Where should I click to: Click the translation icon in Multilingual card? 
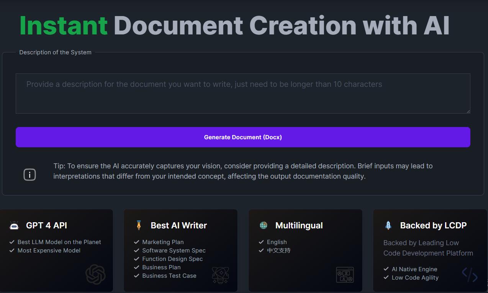point(345,275)
